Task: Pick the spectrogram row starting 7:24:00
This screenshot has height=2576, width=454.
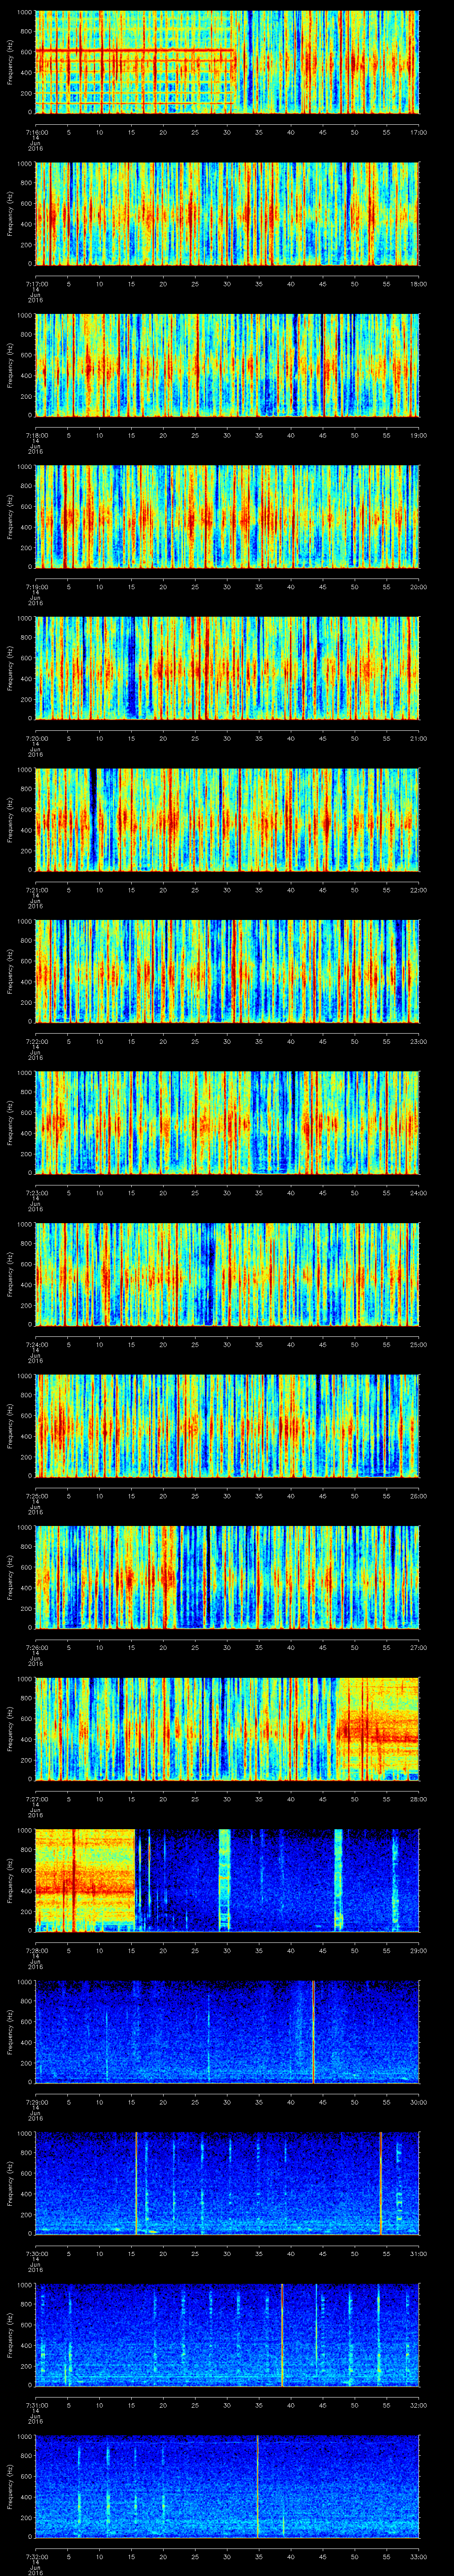Action: [227, 1275]
